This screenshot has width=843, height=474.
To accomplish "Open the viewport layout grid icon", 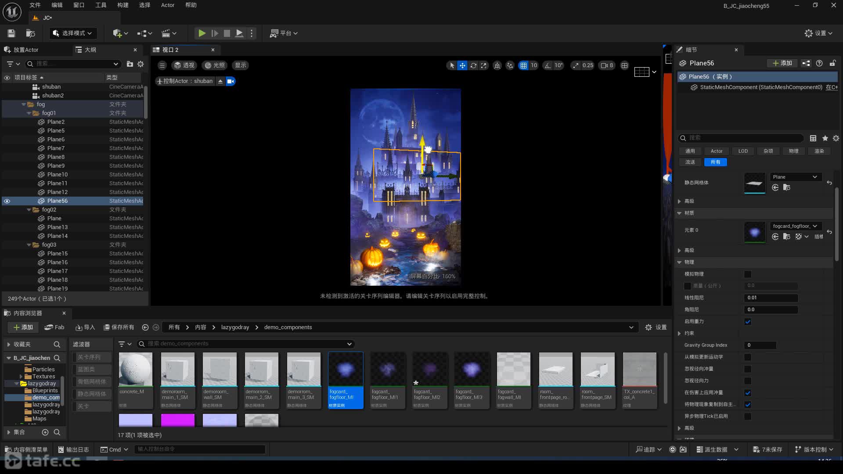I will coord(625,65).
